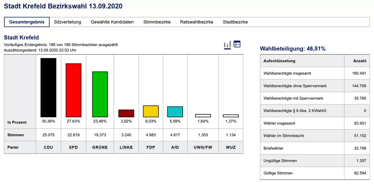Show the Stadtbezirke tab
Image resolution: width=374 pixels, height=184 pixels.
235,22
